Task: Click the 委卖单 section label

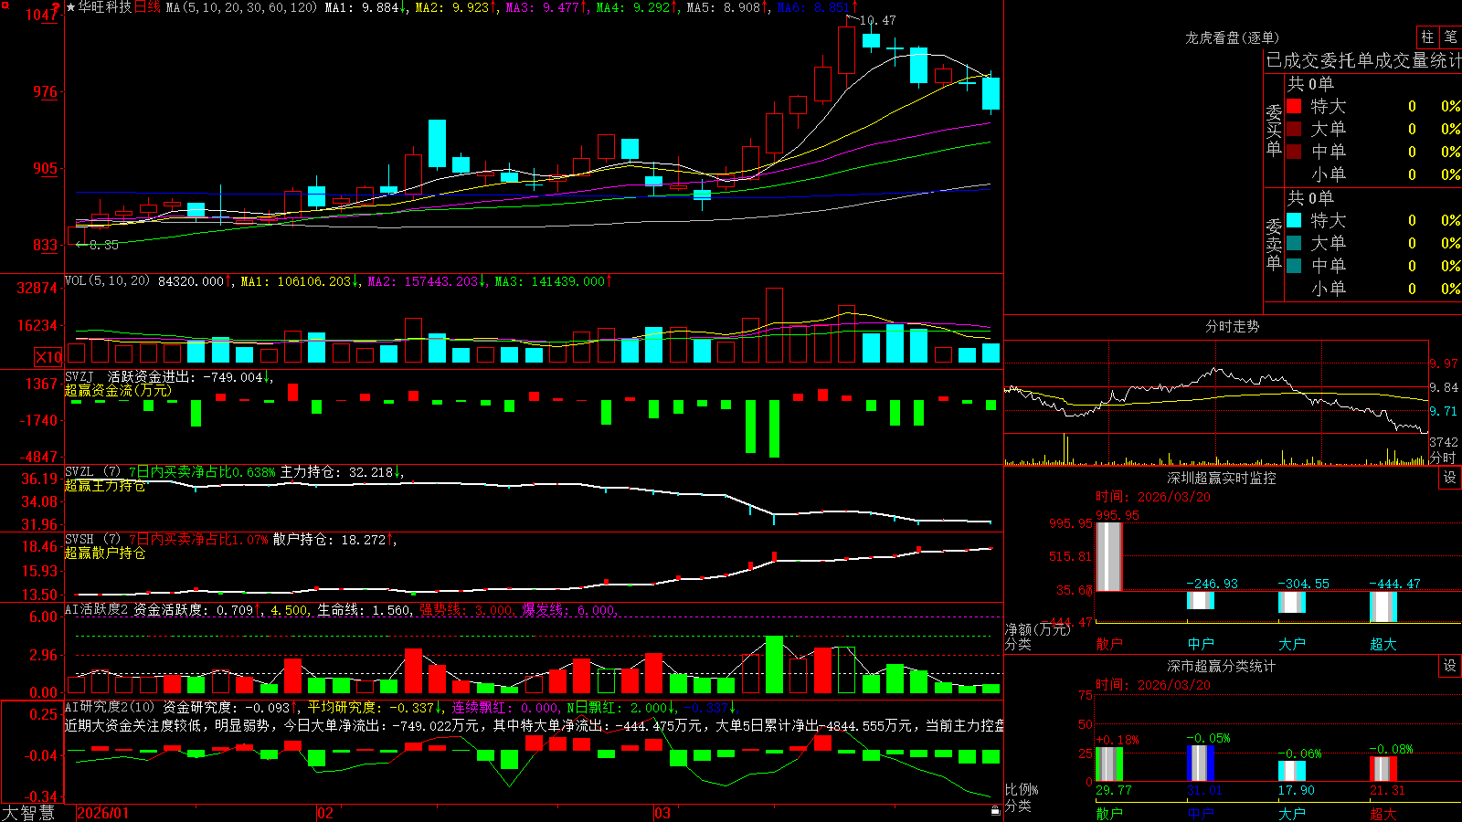Action: [1274, 244]
